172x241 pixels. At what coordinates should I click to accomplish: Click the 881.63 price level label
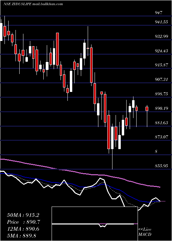pos(161,123)
